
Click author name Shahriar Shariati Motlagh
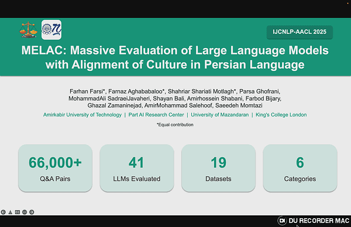pyautogui.click(x=201, y=91)
